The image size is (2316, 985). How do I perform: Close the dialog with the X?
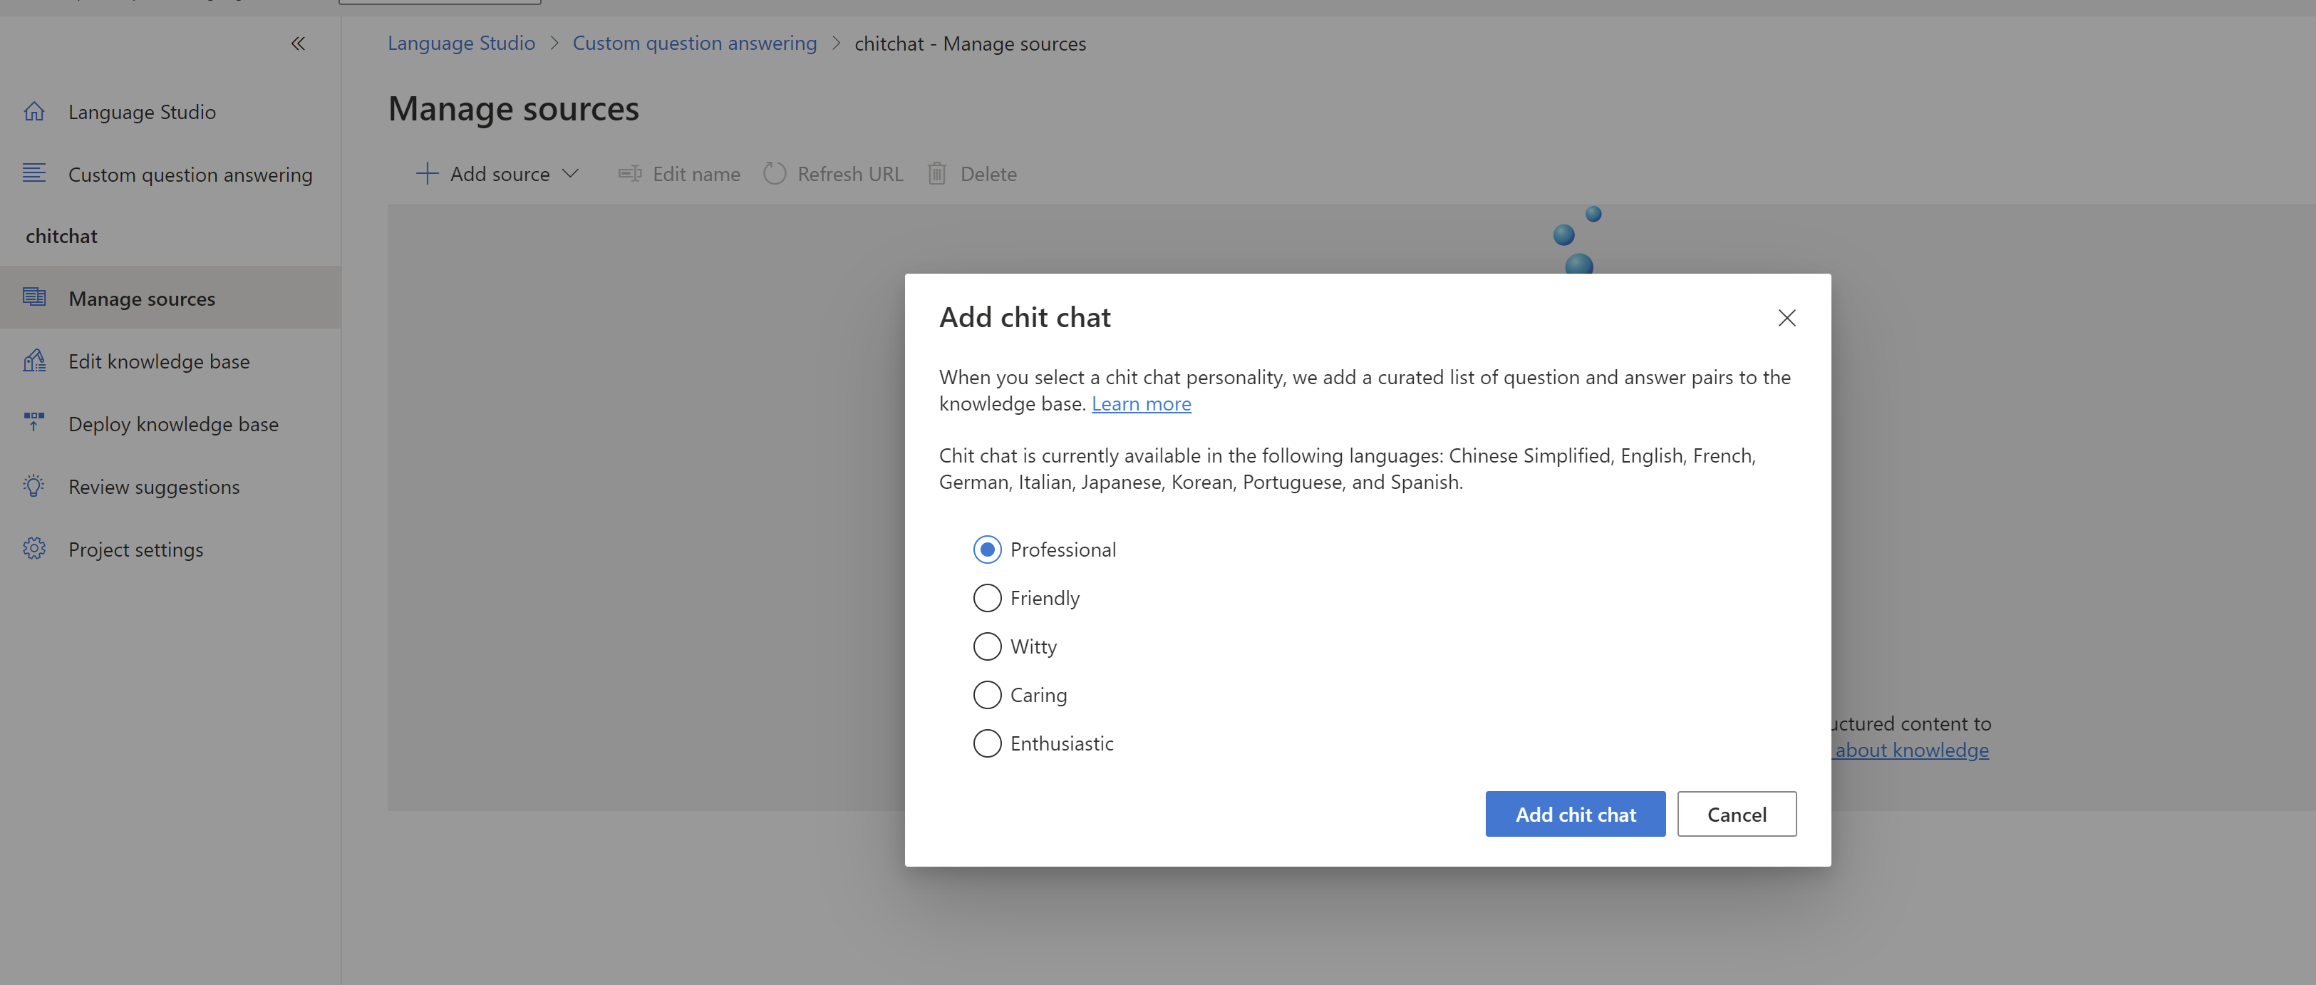pyautogui.click(x=1787, y=319)
